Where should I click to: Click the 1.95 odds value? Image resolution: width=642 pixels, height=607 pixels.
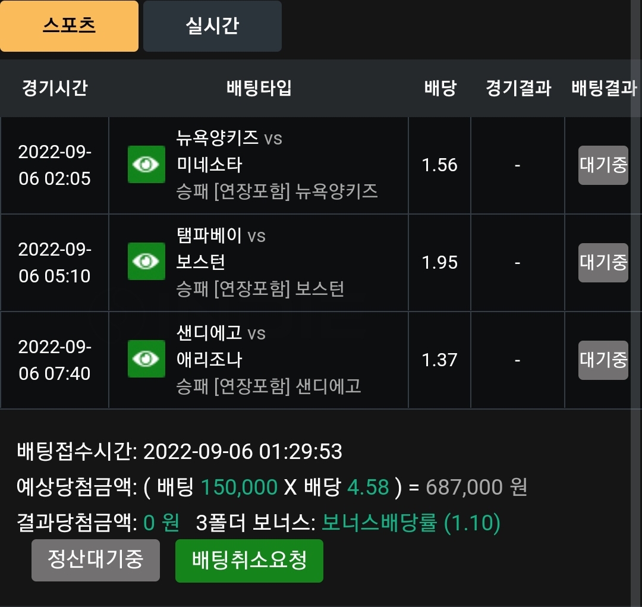[439, 263]
